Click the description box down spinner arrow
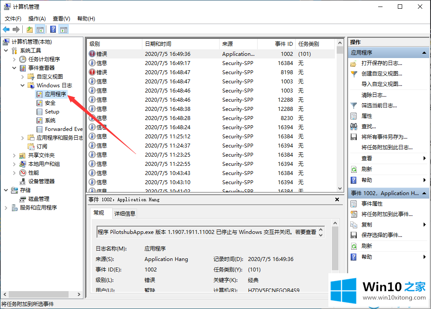431x309 pixels. (321, 235)
